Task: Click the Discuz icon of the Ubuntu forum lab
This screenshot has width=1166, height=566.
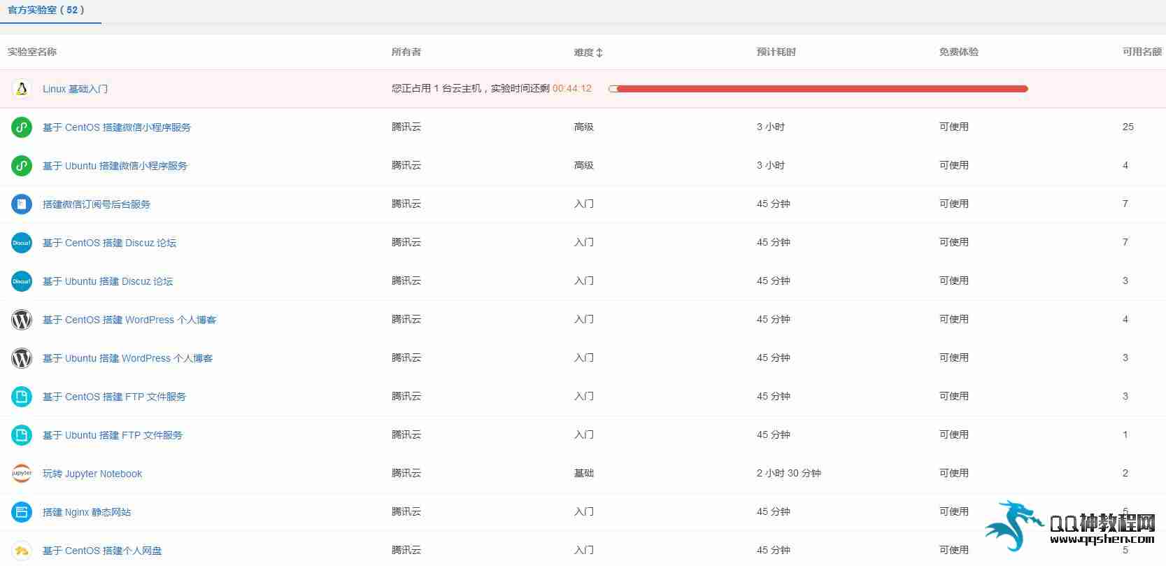Action: [22, 281]
